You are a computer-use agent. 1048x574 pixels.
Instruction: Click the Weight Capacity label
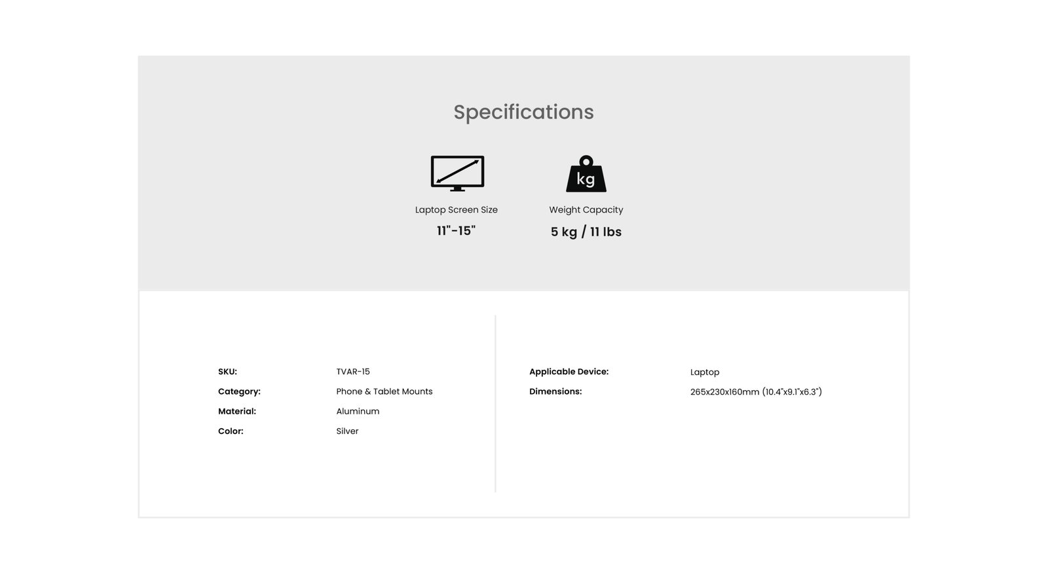click(x=586, y=210)
